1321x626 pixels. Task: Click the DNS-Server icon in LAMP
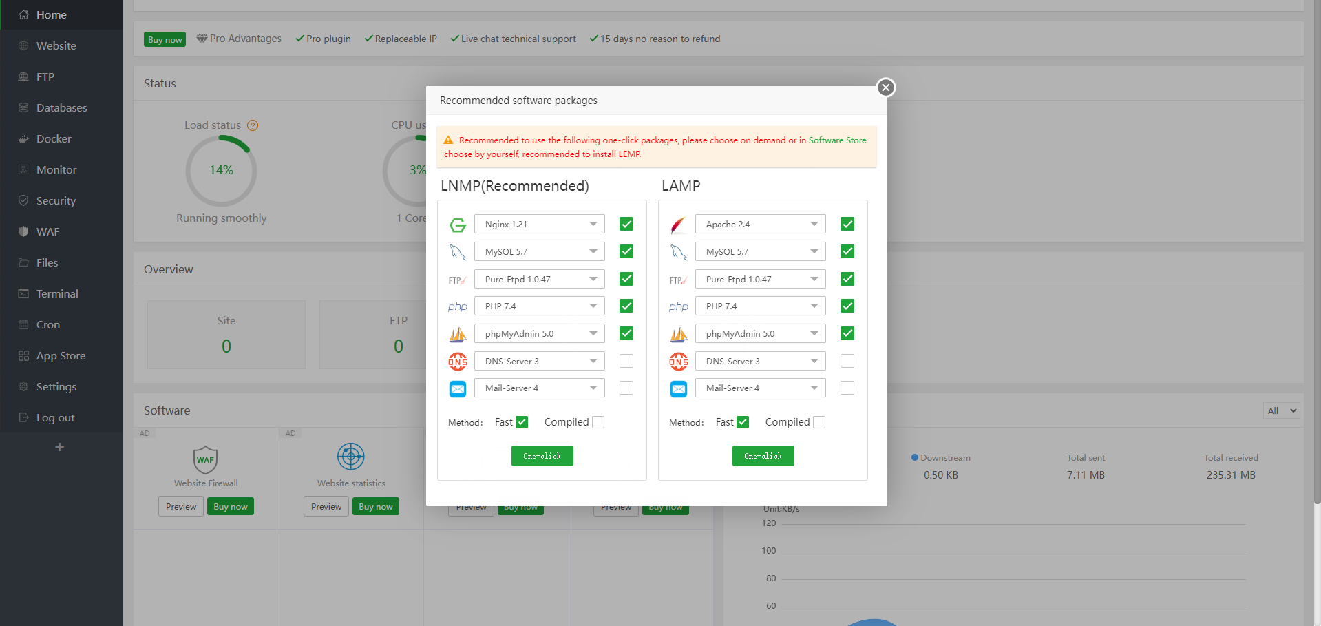click(x=678, y=362)
